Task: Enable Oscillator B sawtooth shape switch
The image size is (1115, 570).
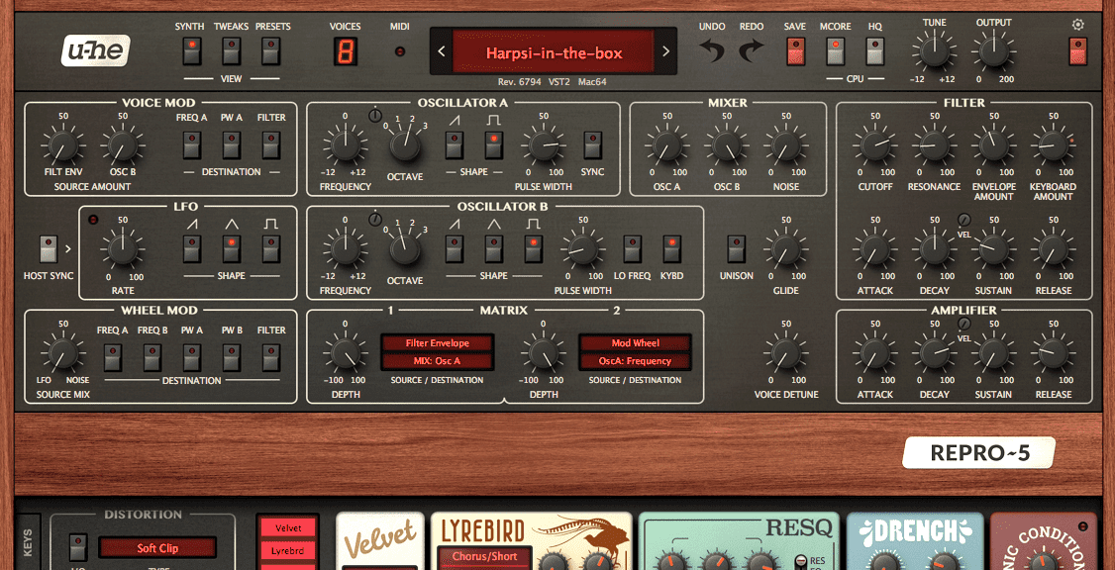Action: [454, 249]
